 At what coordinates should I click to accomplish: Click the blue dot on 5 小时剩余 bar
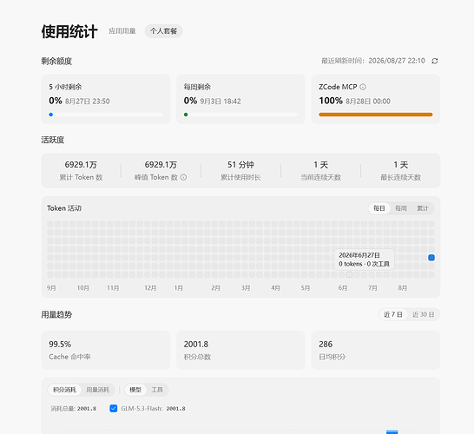[x=51, y=115]
